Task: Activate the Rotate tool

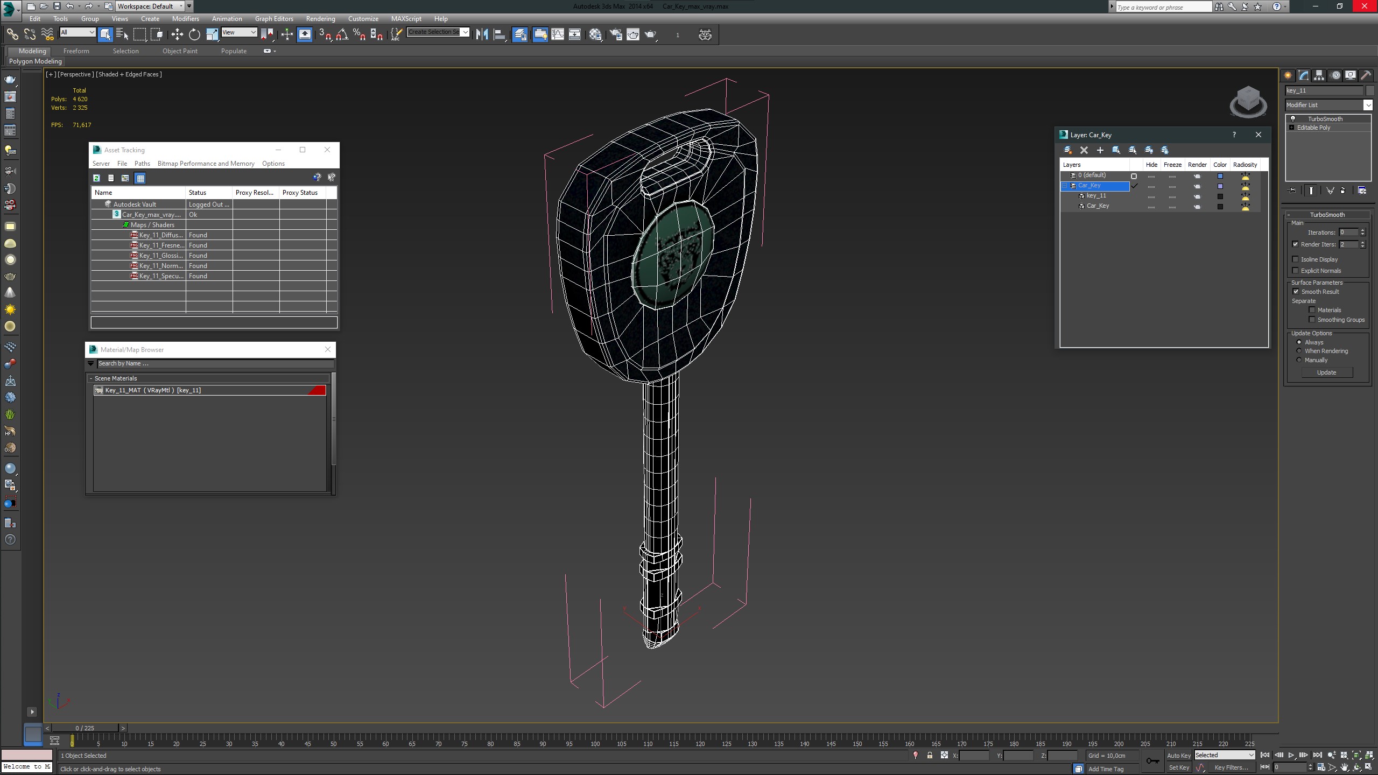Action: pos(194,34)
